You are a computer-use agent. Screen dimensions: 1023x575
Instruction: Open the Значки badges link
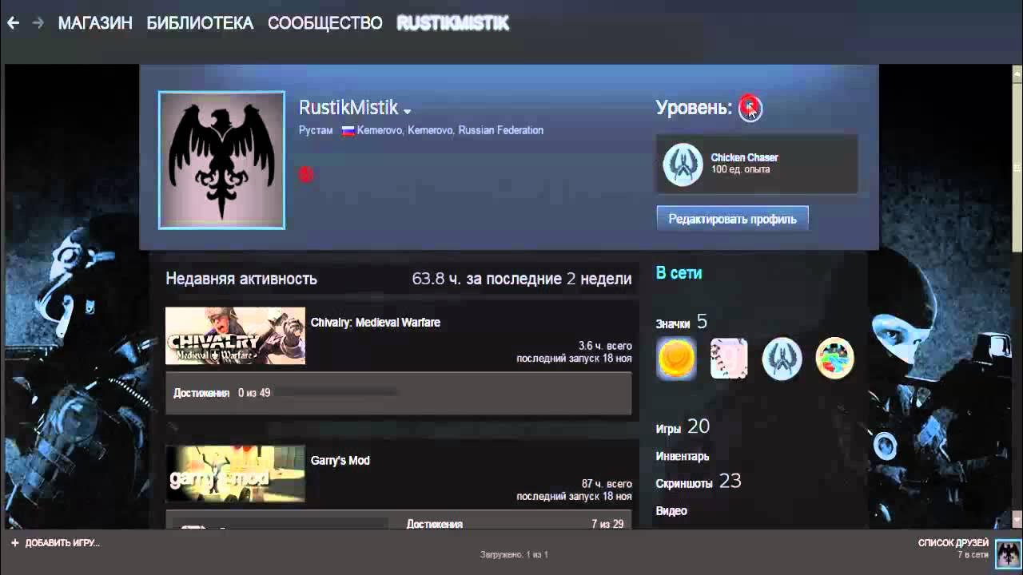coord(672,323)
